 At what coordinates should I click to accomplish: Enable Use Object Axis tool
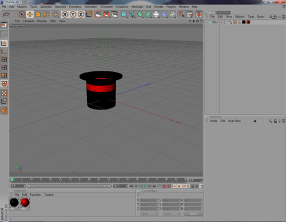click(4, 51)
